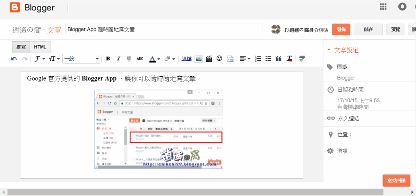This screenshot has height=196, width=416.
Task: Open the 位置 location setting
Action: pyautogui.click(x=345, y=134)
